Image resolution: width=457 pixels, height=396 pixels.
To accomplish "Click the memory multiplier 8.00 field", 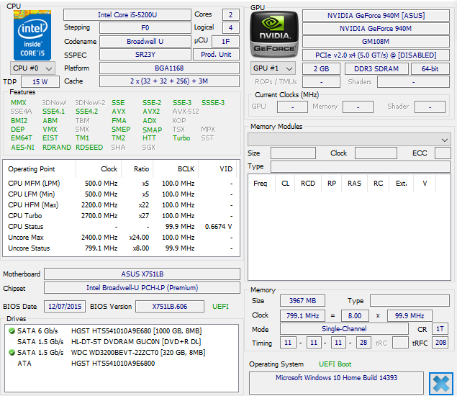I will tap(355, 316).
